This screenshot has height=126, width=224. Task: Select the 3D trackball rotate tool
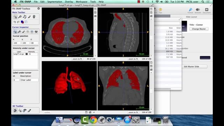(15, 111)
